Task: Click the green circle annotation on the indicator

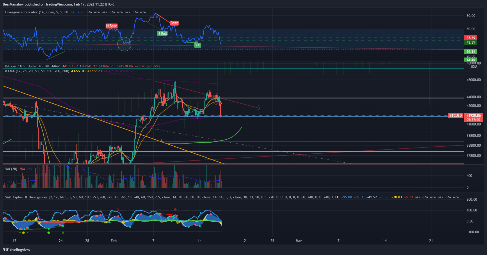Action: 124,44
